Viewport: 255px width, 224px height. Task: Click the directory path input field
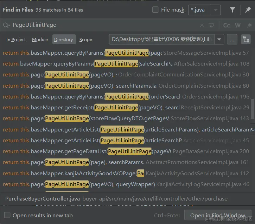pos(162,39)
